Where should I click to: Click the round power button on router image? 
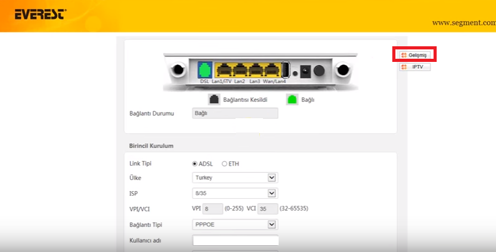tap(319, 71)
